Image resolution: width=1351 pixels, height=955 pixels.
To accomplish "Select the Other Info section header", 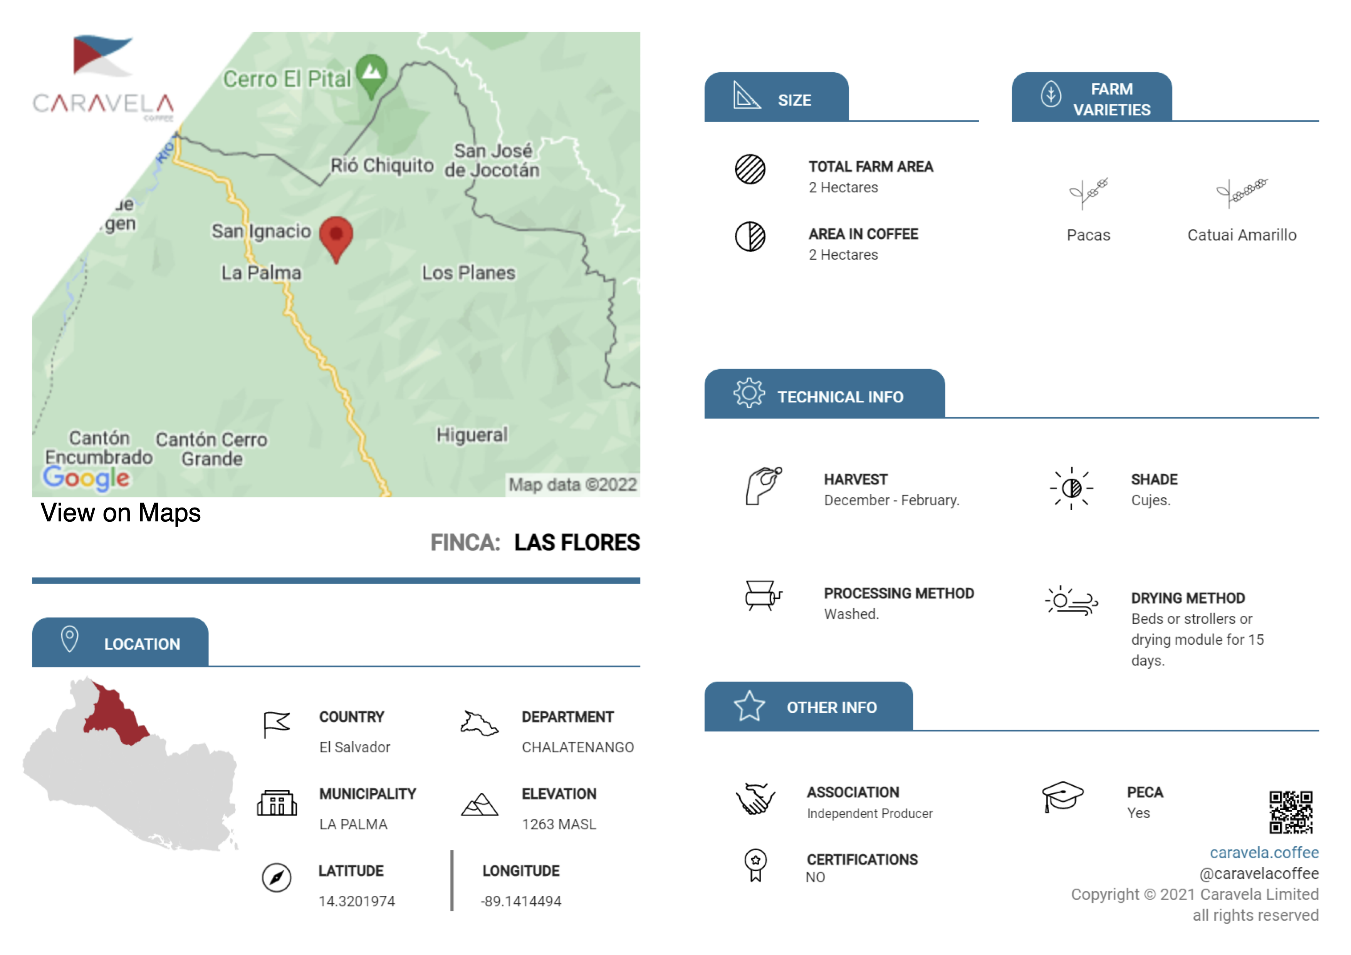I will coord(809,707).
